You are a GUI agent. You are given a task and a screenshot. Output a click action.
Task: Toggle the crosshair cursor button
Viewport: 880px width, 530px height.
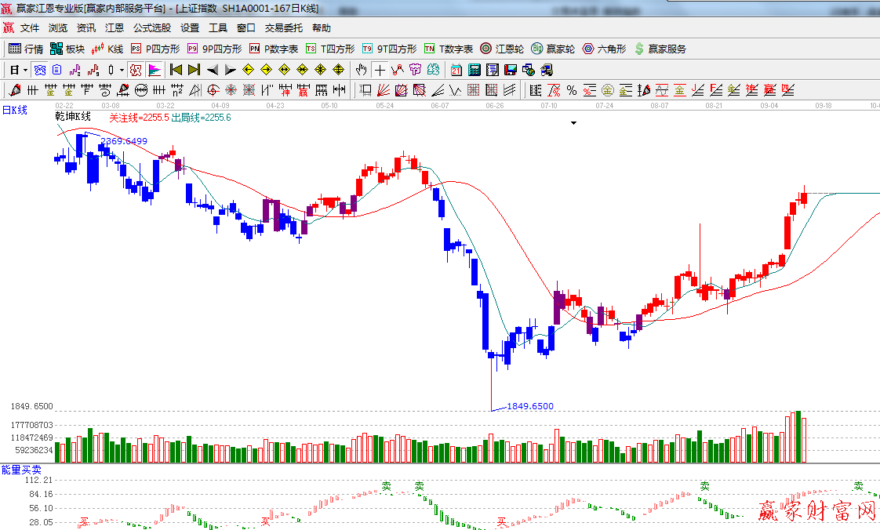(380, 70)
